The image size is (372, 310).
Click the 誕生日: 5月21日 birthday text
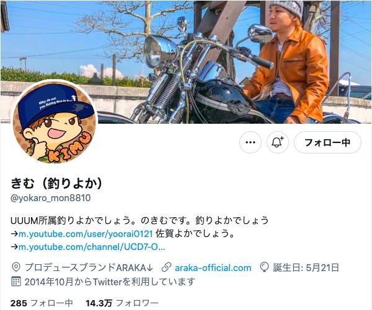306,267
